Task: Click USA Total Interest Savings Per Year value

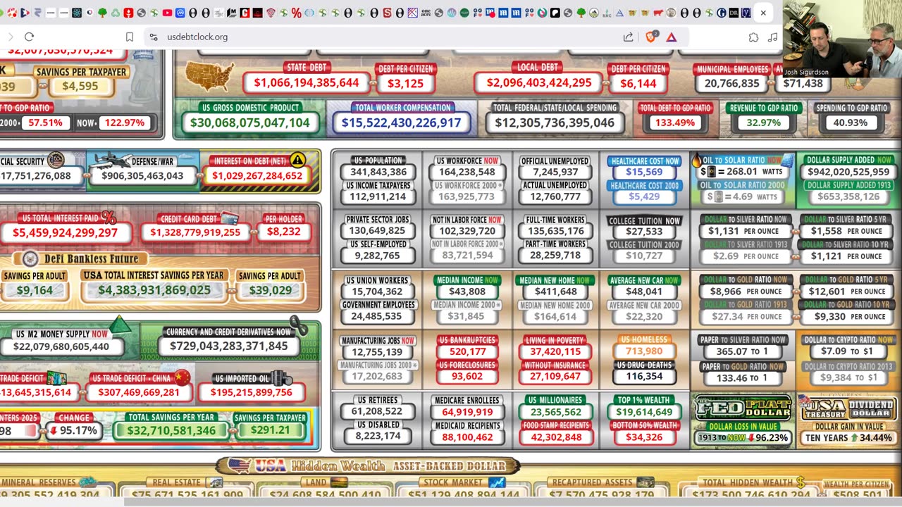Action: click(154, 290)
